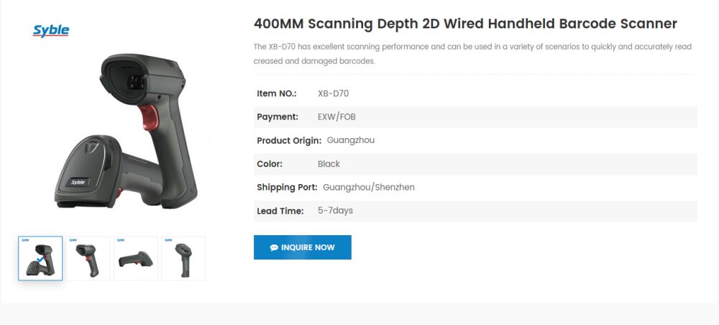Viewport: 719px width, 325px height.
Task: Click the Color label
Action: point(270,164)
